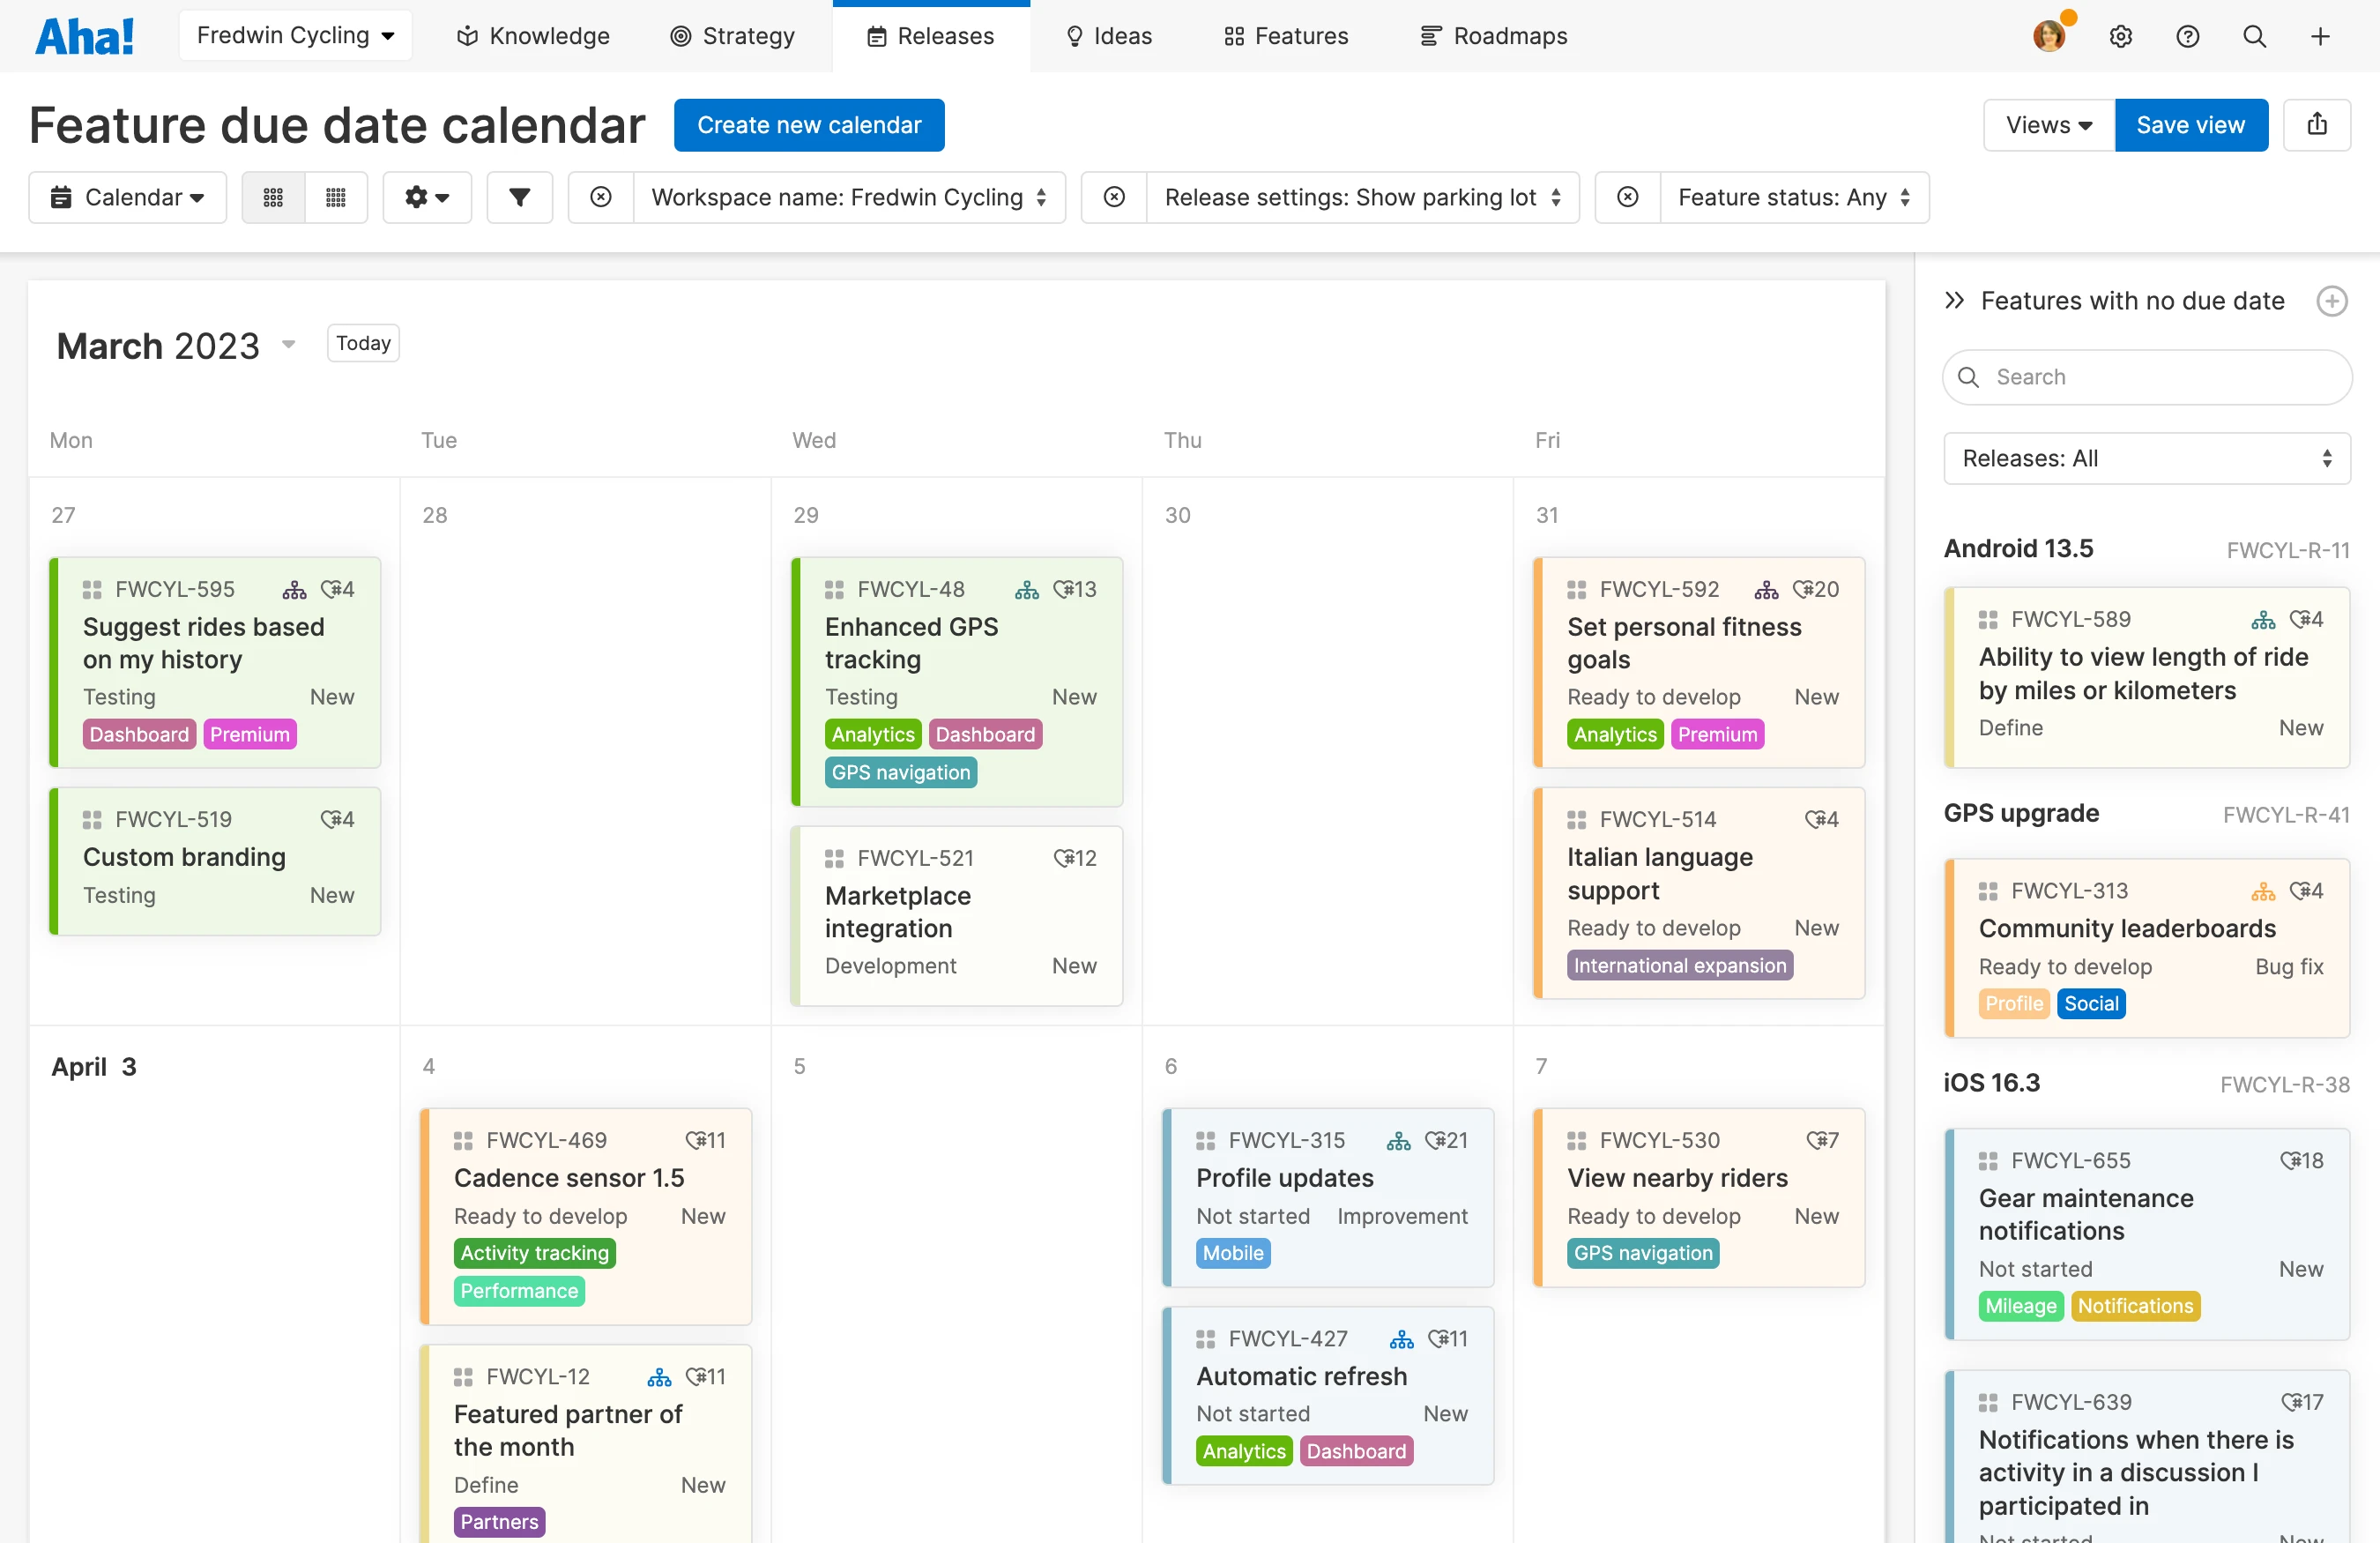Select the Premium tag on FWCYL-595
This screenshot has height=1543, width=2380.
pyautogui.click(x=250, y=733)
